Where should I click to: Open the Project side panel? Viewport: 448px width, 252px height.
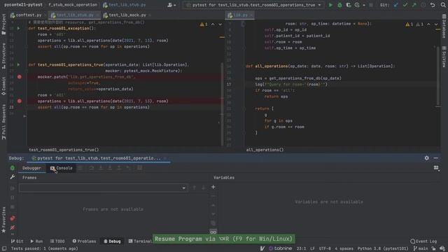pos(3,24)
